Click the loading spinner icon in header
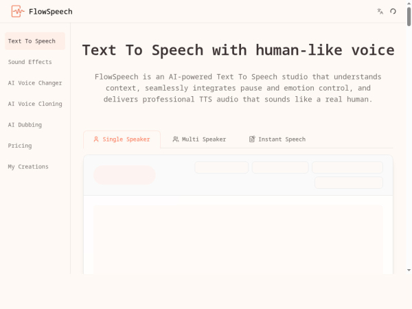 393,11
